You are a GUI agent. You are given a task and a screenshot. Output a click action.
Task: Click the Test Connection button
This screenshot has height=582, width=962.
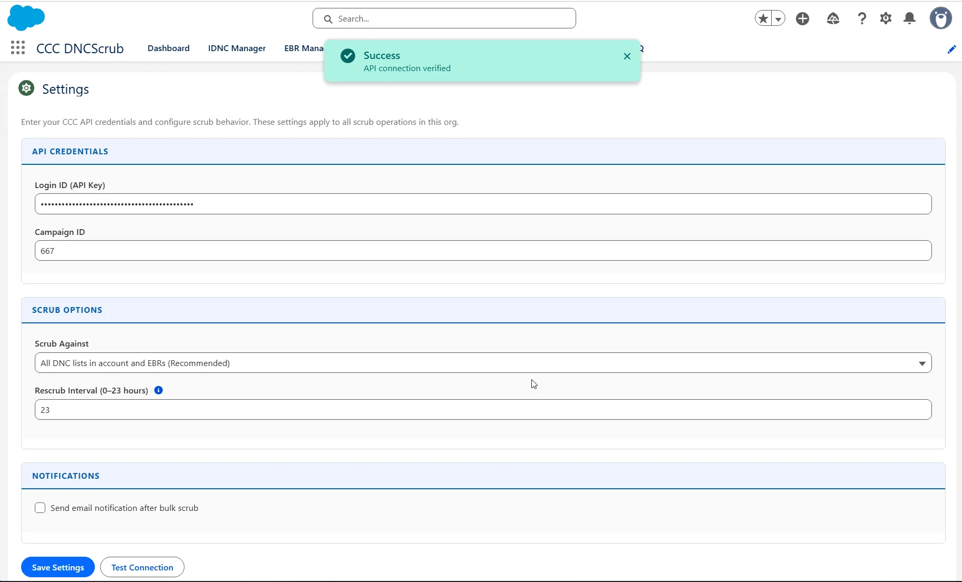[142, 567]
